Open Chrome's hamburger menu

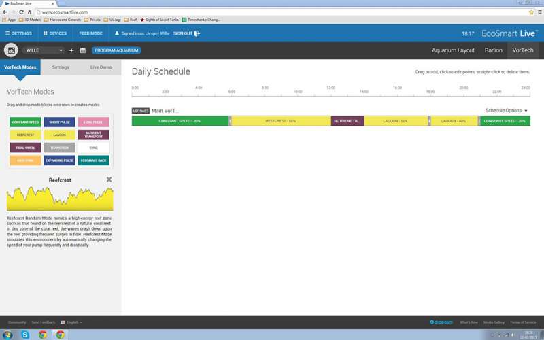tap(539, 12)
